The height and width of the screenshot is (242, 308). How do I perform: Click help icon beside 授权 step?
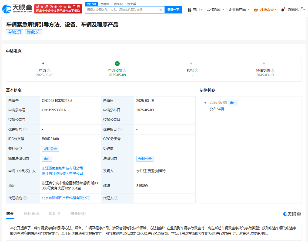[196, 70]
